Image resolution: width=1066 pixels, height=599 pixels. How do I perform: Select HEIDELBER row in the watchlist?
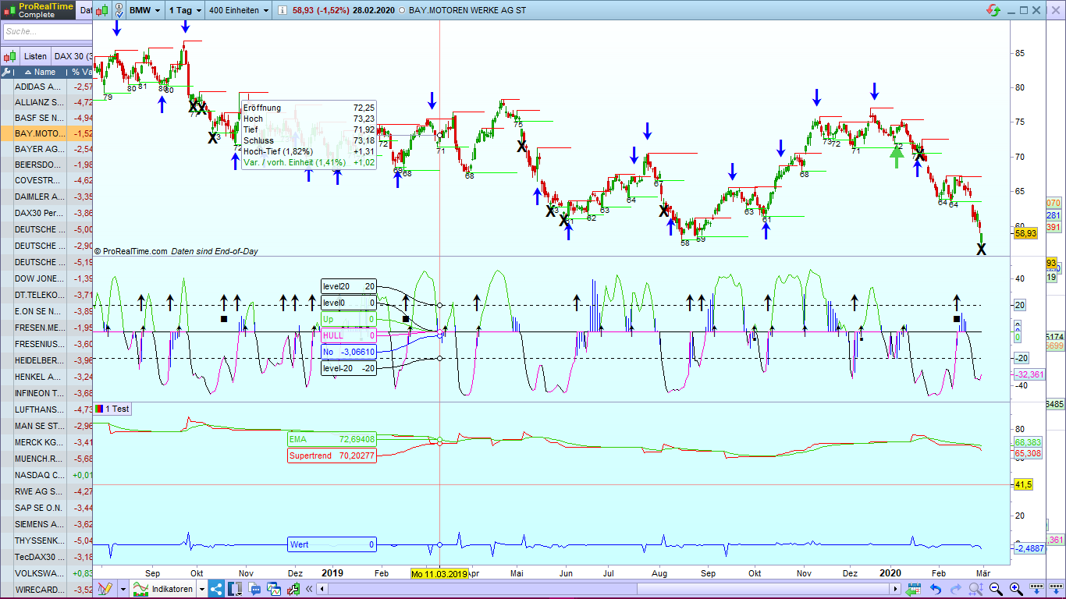47,360
